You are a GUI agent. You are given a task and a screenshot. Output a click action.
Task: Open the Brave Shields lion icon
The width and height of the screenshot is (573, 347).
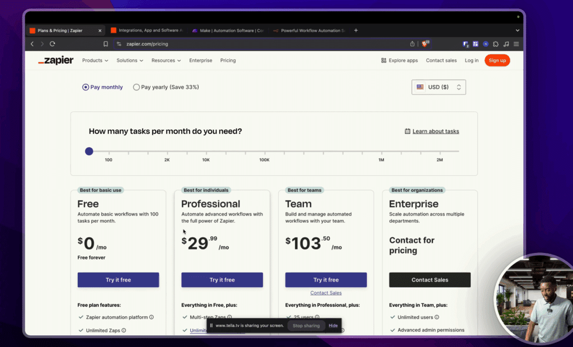click(425, 44)
